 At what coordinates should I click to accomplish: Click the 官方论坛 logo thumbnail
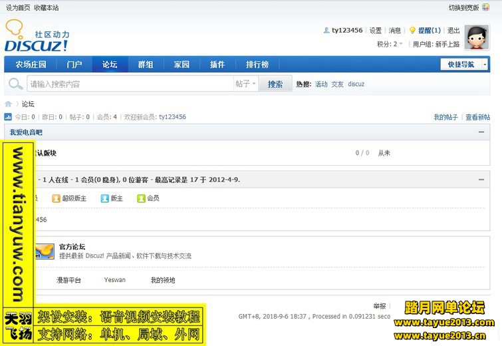pos(45,251)
